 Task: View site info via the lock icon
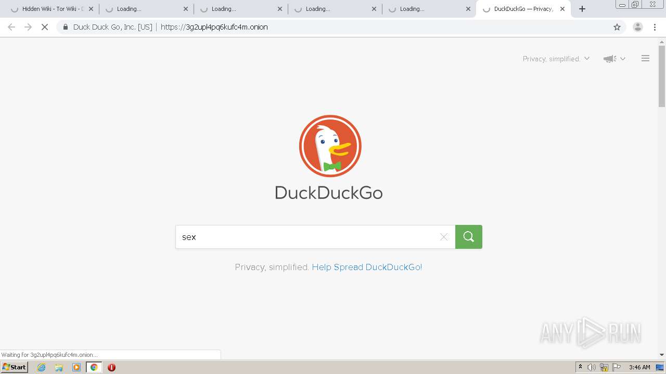tap(66, 27)
